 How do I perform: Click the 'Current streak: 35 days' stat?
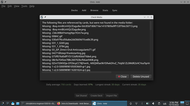134,85
